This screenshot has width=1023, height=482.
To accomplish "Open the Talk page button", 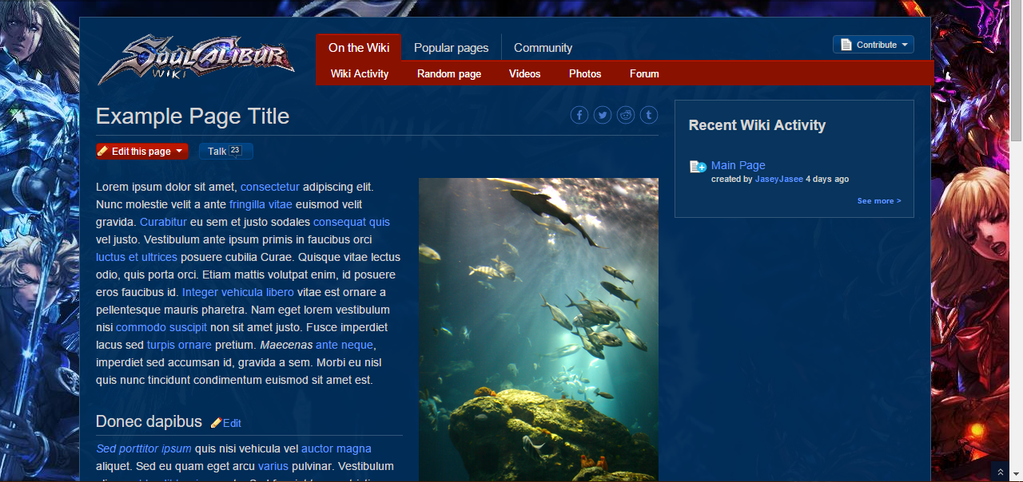I will (x=225, y=152).
